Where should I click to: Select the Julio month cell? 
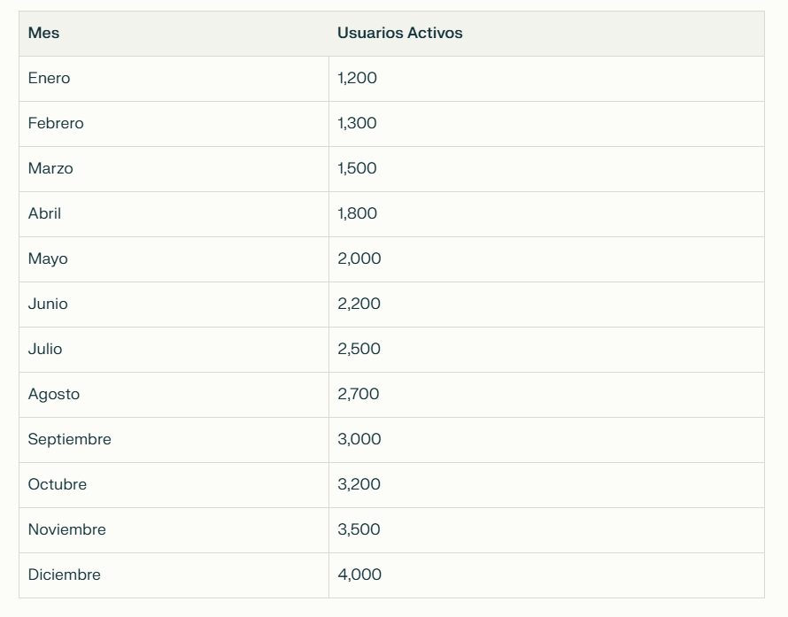[x=174, y=350]
